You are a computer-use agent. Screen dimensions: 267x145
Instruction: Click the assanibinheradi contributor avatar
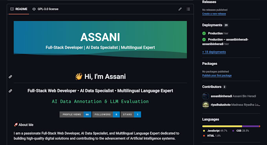coord(205,96)
